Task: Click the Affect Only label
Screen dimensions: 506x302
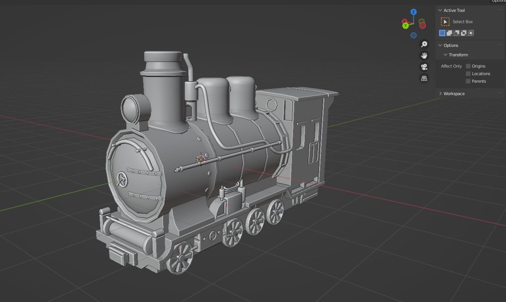Action: coord(451,66)
